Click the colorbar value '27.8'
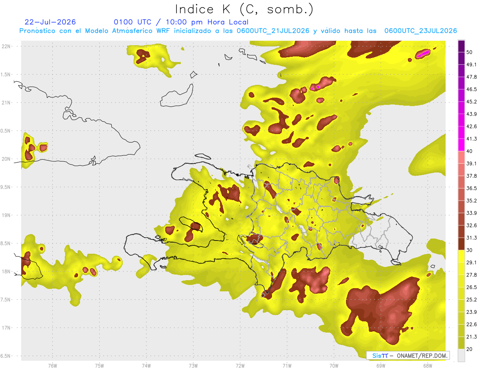This screenshot has width=480, height=371. [x=472, y=275]
